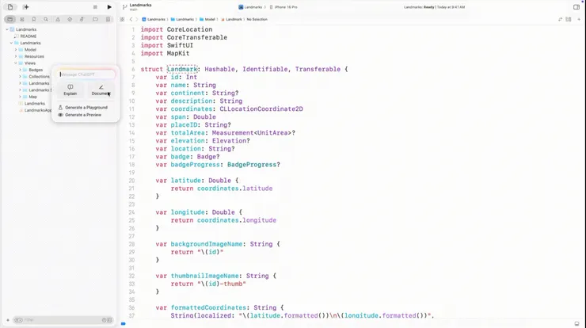The width and height of the screenshot is (586, 328).
Task: Choose the iPhone 16 Pro destination
Action: coord(283,6)
